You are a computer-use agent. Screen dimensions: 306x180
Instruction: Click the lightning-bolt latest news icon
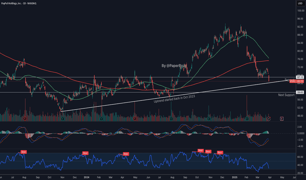coord(269,119)
